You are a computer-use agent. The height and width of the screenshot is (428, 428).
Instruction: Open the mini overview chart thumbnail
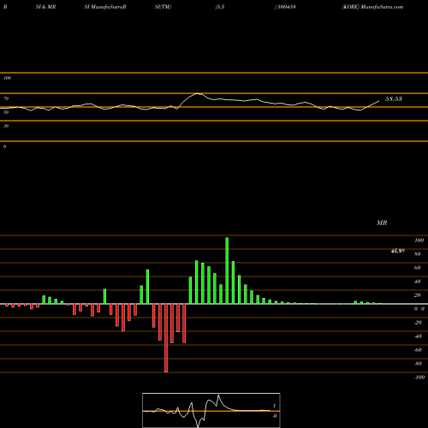211,410
